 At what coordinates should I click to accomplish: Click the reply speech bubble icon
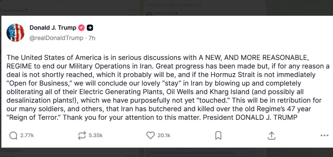[x=13, y=135]
